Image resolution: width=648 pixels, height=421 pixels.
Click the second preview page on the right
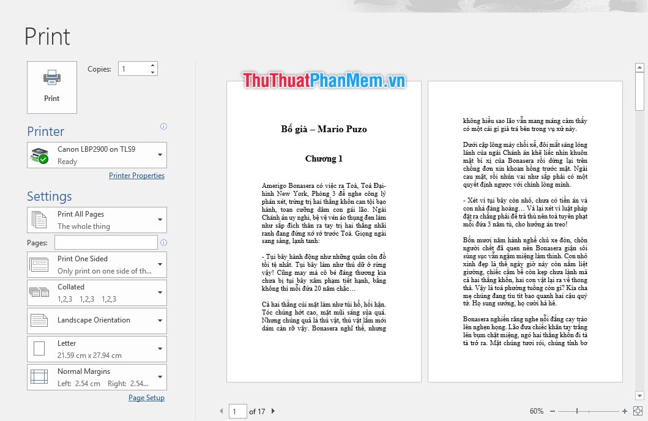[x=525, y=231]
